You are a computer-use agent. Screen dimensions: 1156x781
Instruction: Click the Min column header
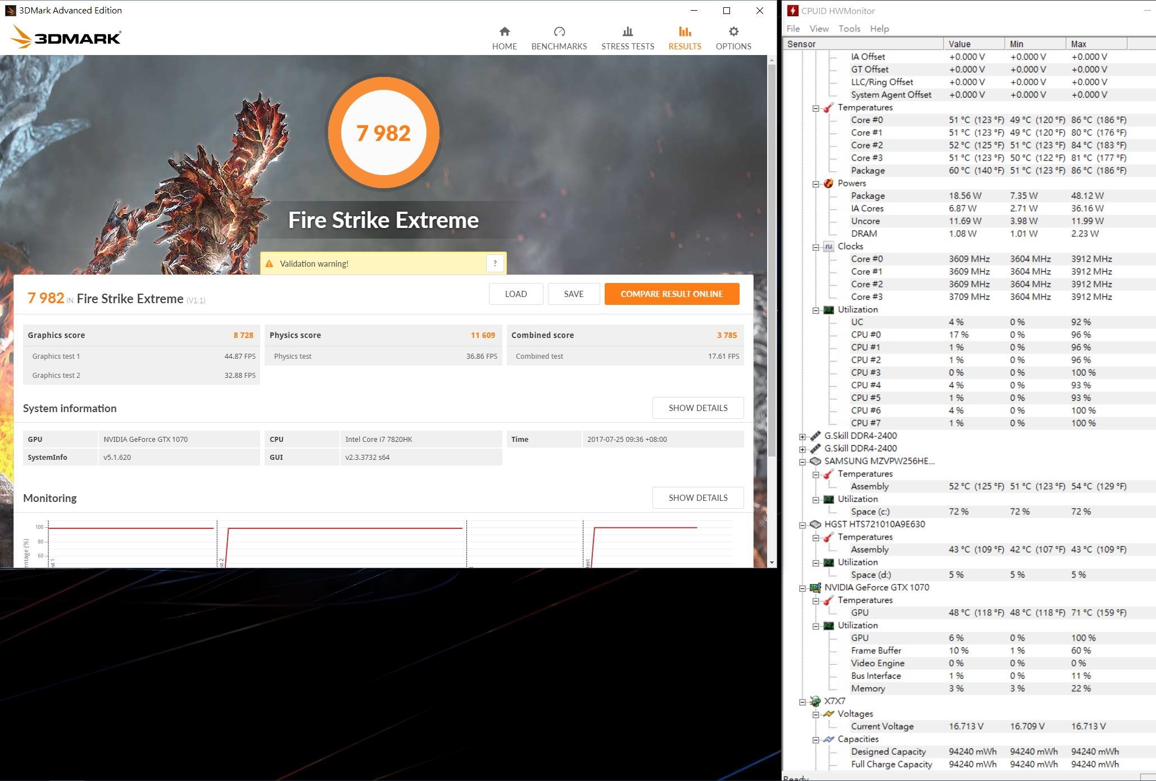click(x=1035, y=44)
